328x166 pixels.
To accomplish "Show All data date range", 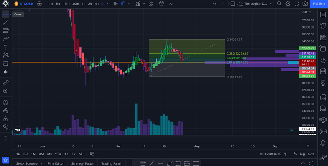I will click(81, 154).
